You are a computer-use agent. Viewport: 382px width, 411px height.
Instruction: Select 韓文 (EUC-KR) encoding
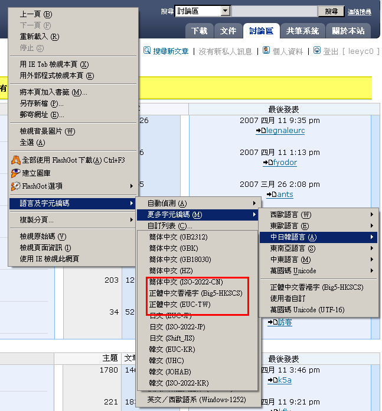(198, 349)
